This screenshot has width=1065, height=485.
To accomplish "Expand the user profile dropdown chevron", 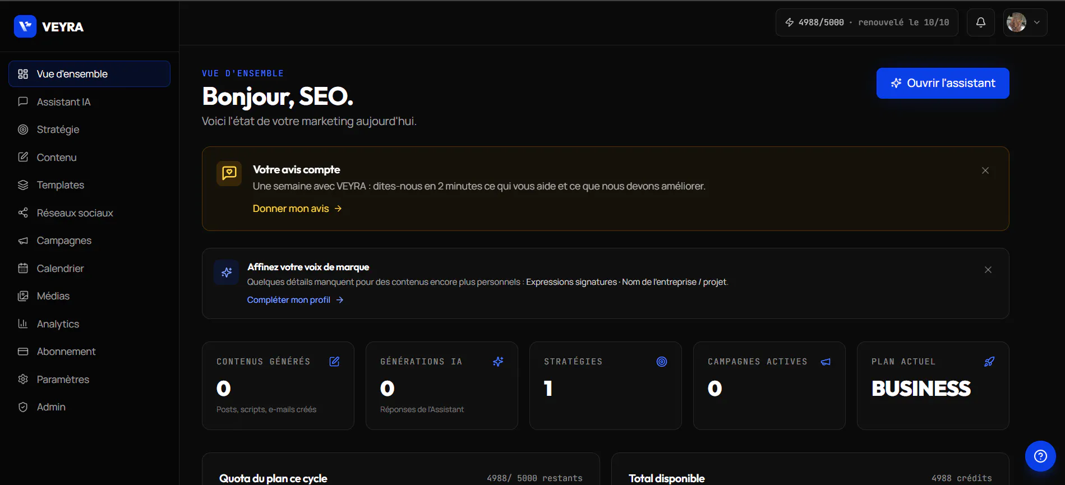I will coord(1037,22).
